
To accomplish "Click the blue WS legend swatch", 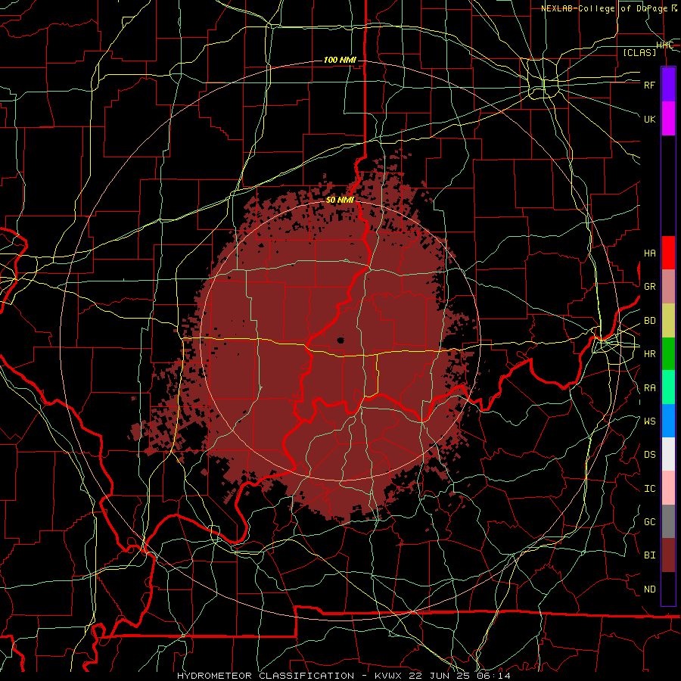I will tap(668, 421).
